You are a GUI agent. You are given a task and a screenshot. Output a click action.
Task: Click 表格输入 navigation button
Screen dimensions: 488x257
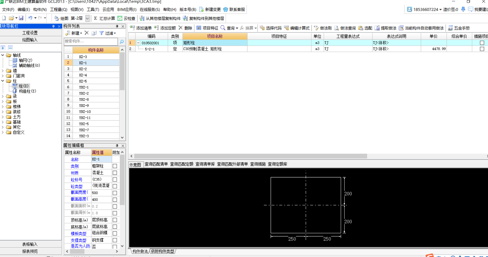point(30,244)
